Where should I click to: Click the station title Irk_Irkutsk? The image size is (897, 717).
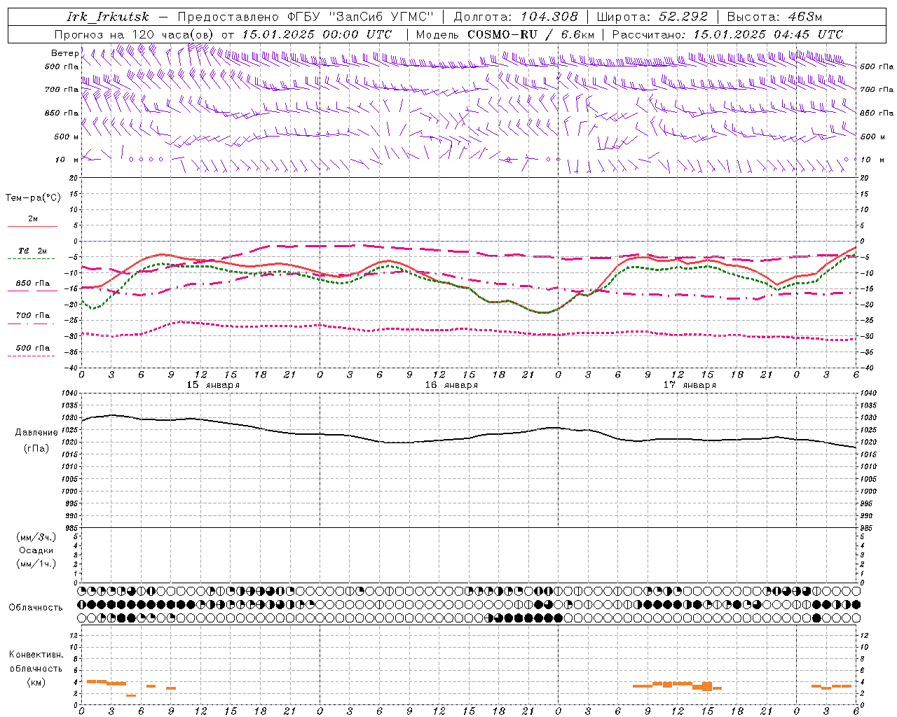[x=108, y=17]
